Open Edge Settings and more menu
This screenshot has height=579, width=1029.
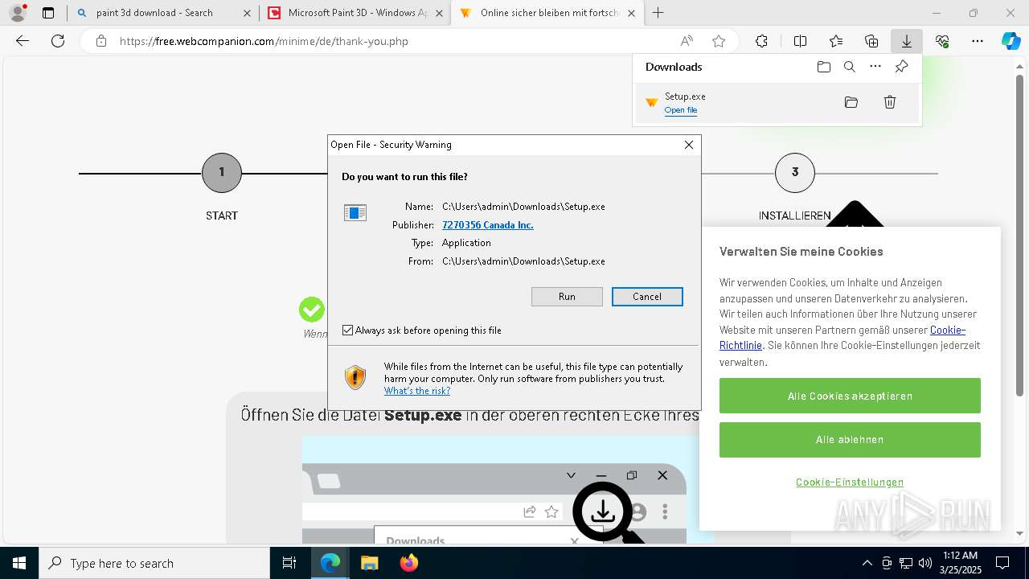(978, 41)
